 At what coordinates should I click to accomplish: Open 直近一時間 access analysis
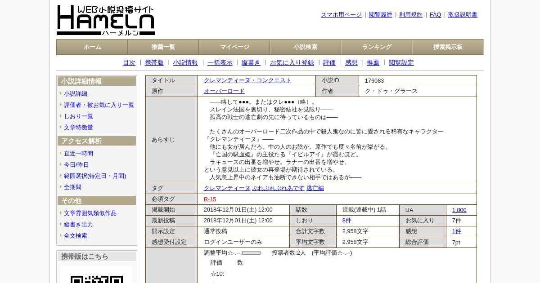pyautogui.click(x=78, y=154)
